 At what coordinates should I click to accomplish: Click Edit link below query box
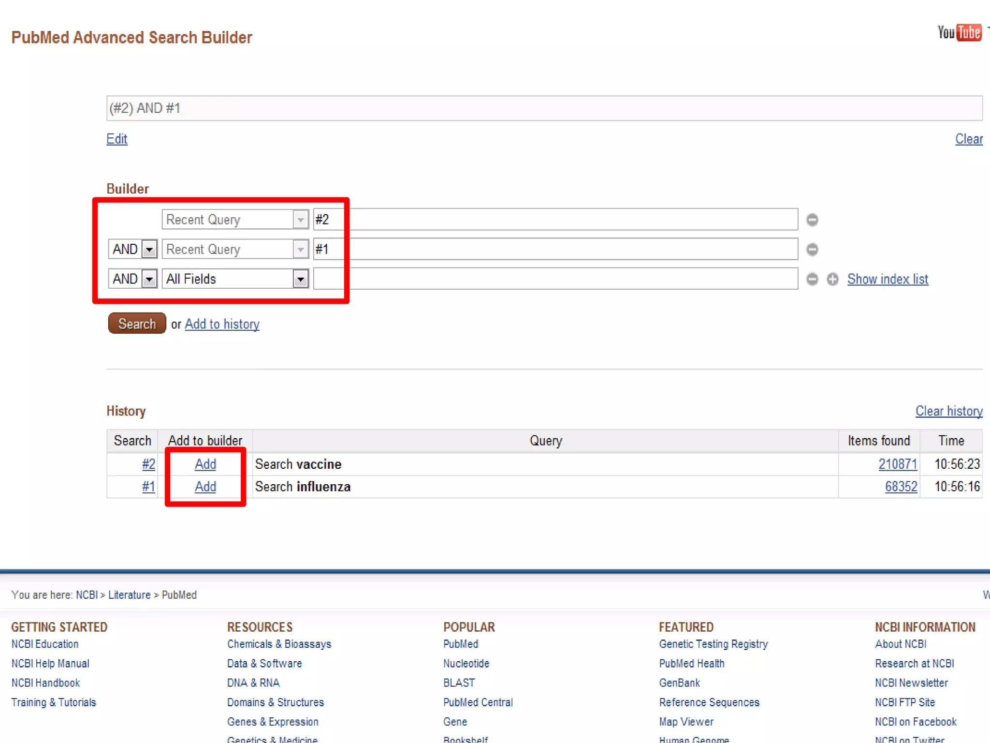(116, 139)
